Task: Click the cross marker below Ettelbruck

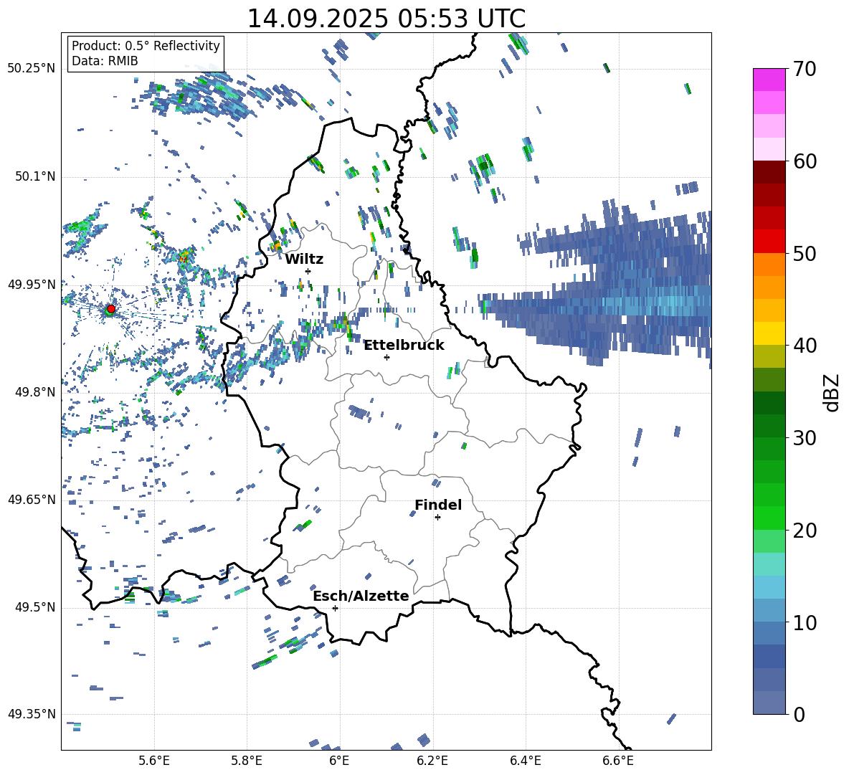Action: point(386,357)
